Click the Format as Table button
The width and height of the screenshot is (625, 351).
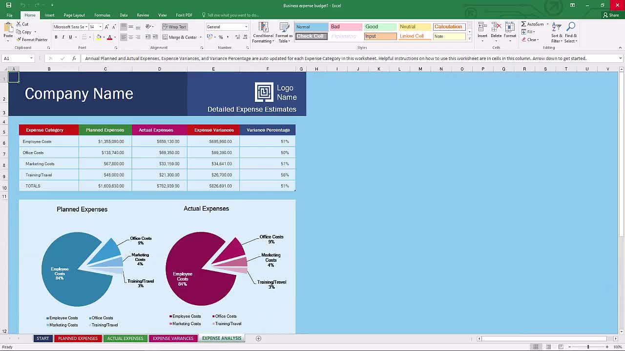pyautogui.click(x=285, y=32)
